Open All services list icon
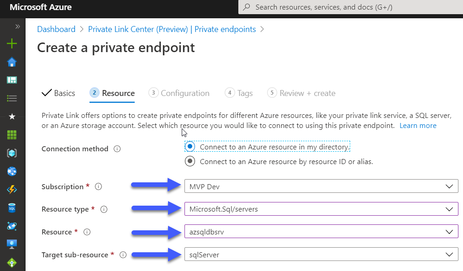This screenshot has width=463, height=271. click(12, 98)
